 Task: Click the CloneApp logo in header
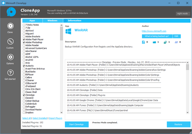coord(11,12)
